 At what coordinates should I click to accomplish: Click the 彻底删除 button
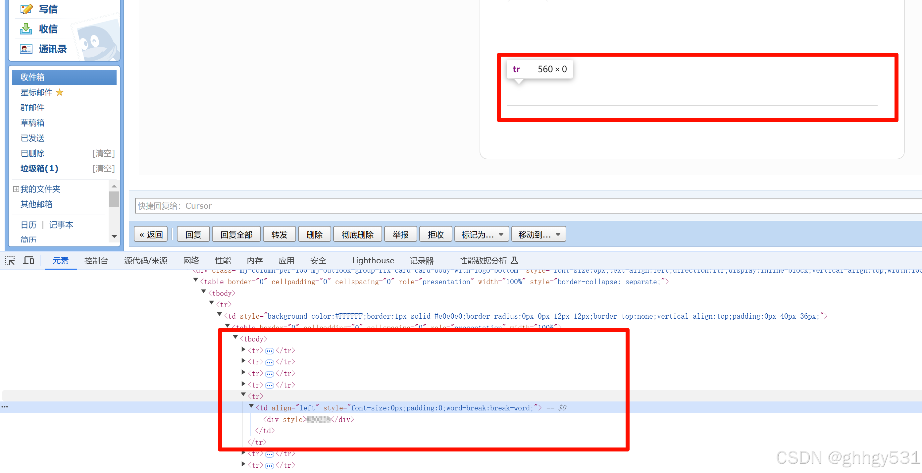tap(357, 235)
